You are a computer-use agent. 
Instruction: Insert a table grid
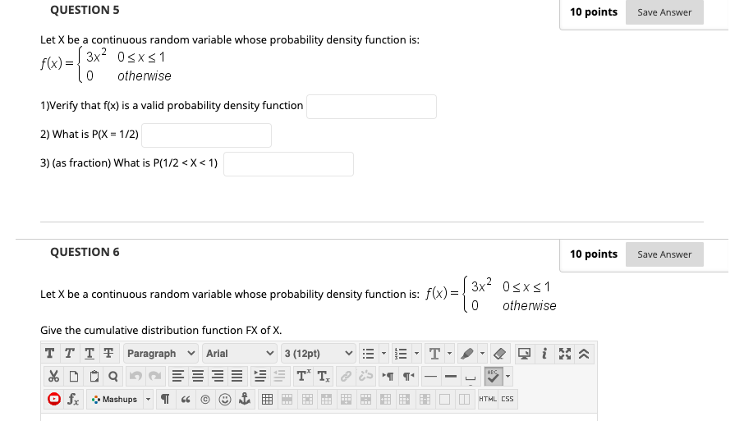tap(267, 399)
